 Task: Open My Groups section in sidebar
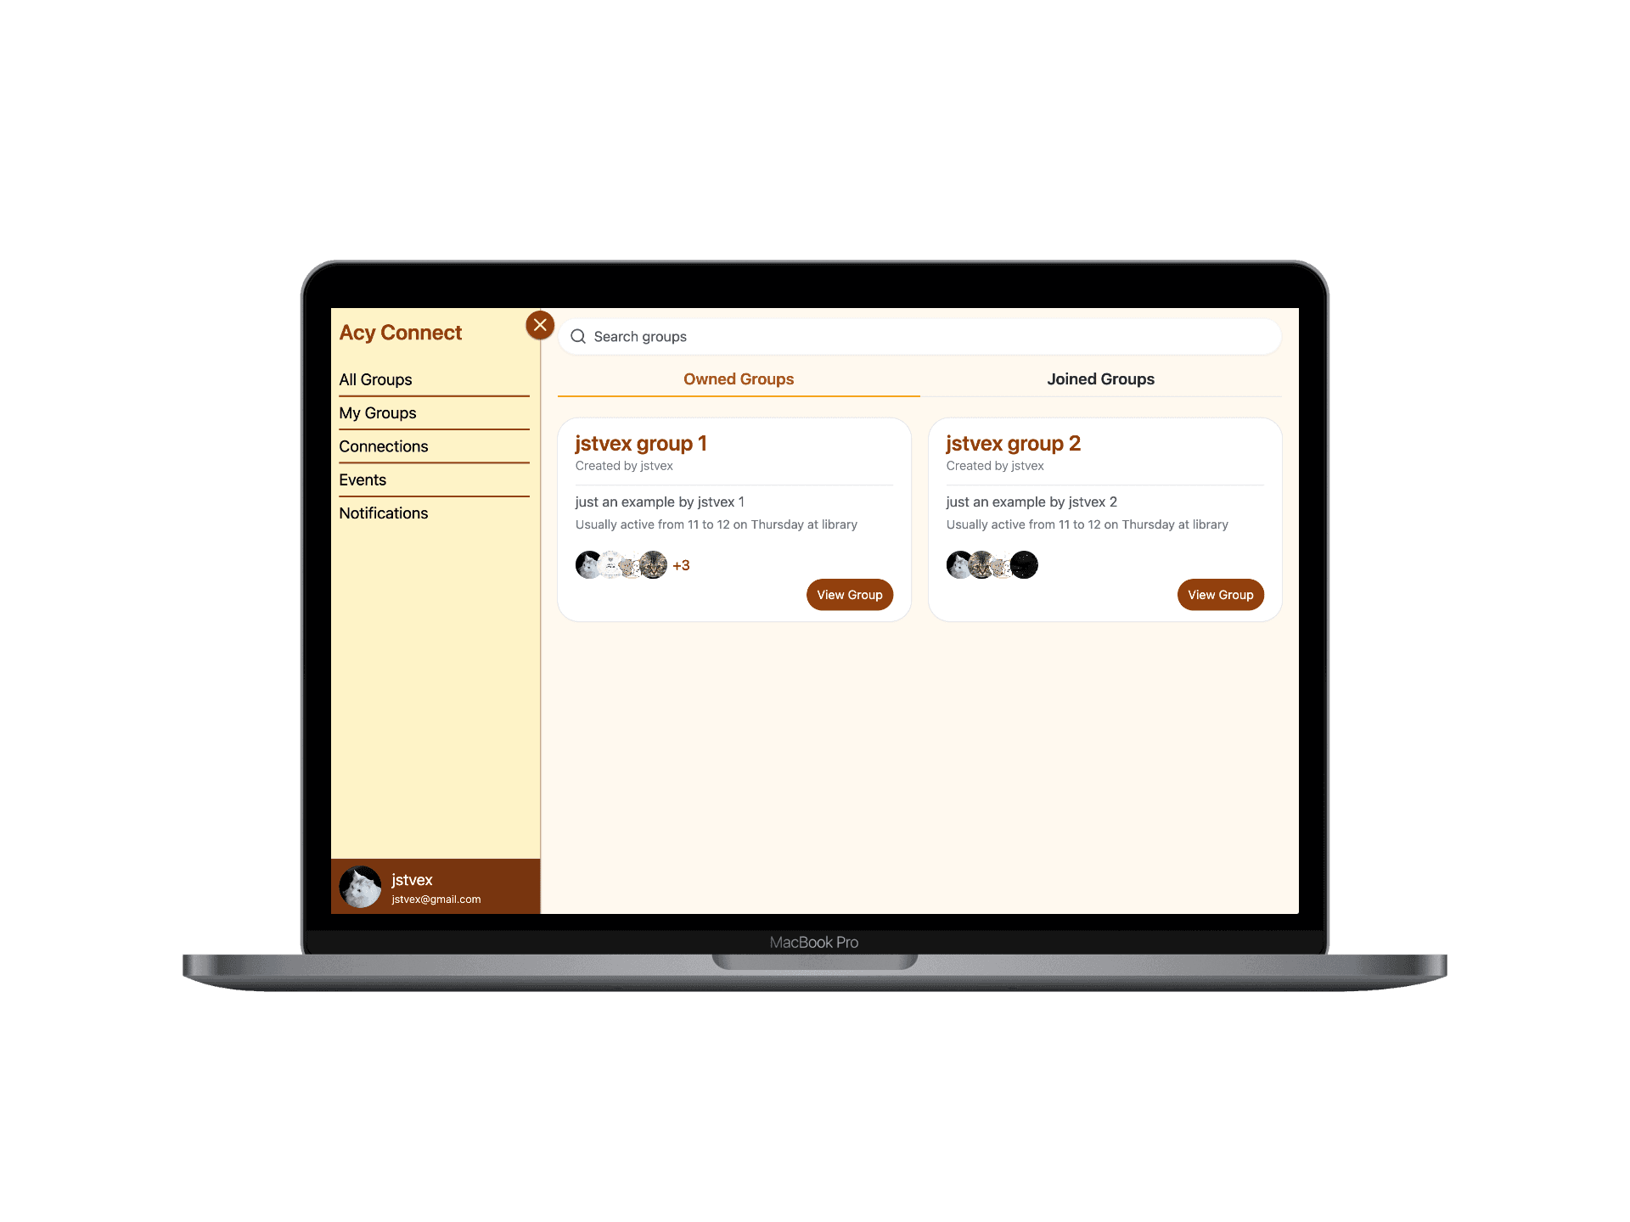[x=376, y=412]
